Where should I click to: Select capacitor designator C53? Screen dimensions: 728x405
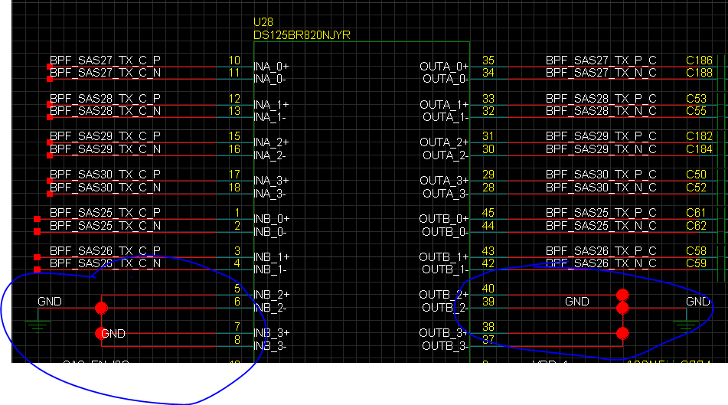tap(696, 99)
